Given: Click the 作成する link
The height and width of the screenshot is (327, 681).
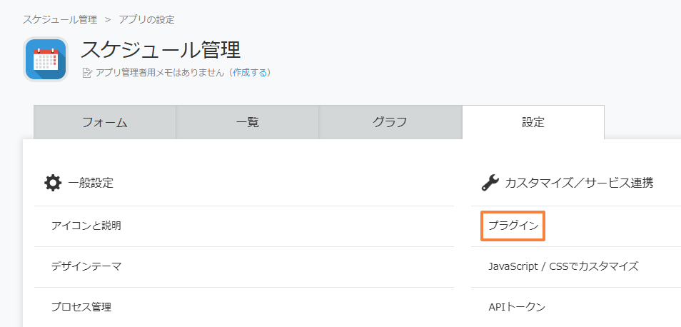Looking at the screenshot, I should (x=250, y=73).
